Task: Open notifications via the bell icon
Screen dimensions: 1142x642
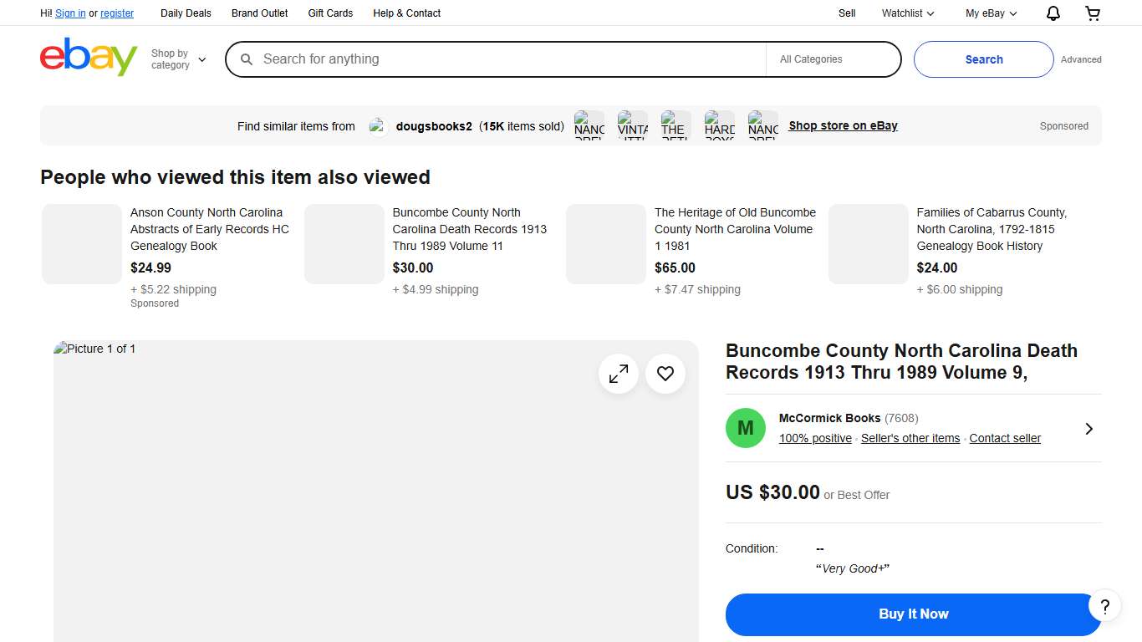Action: pyautogui.click(x=1053, y=13)
